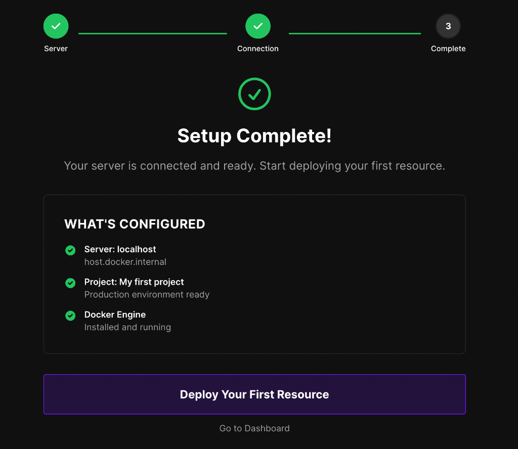Open Go to Dashboard
Screen dimensions: 518x449
[254, 428]
